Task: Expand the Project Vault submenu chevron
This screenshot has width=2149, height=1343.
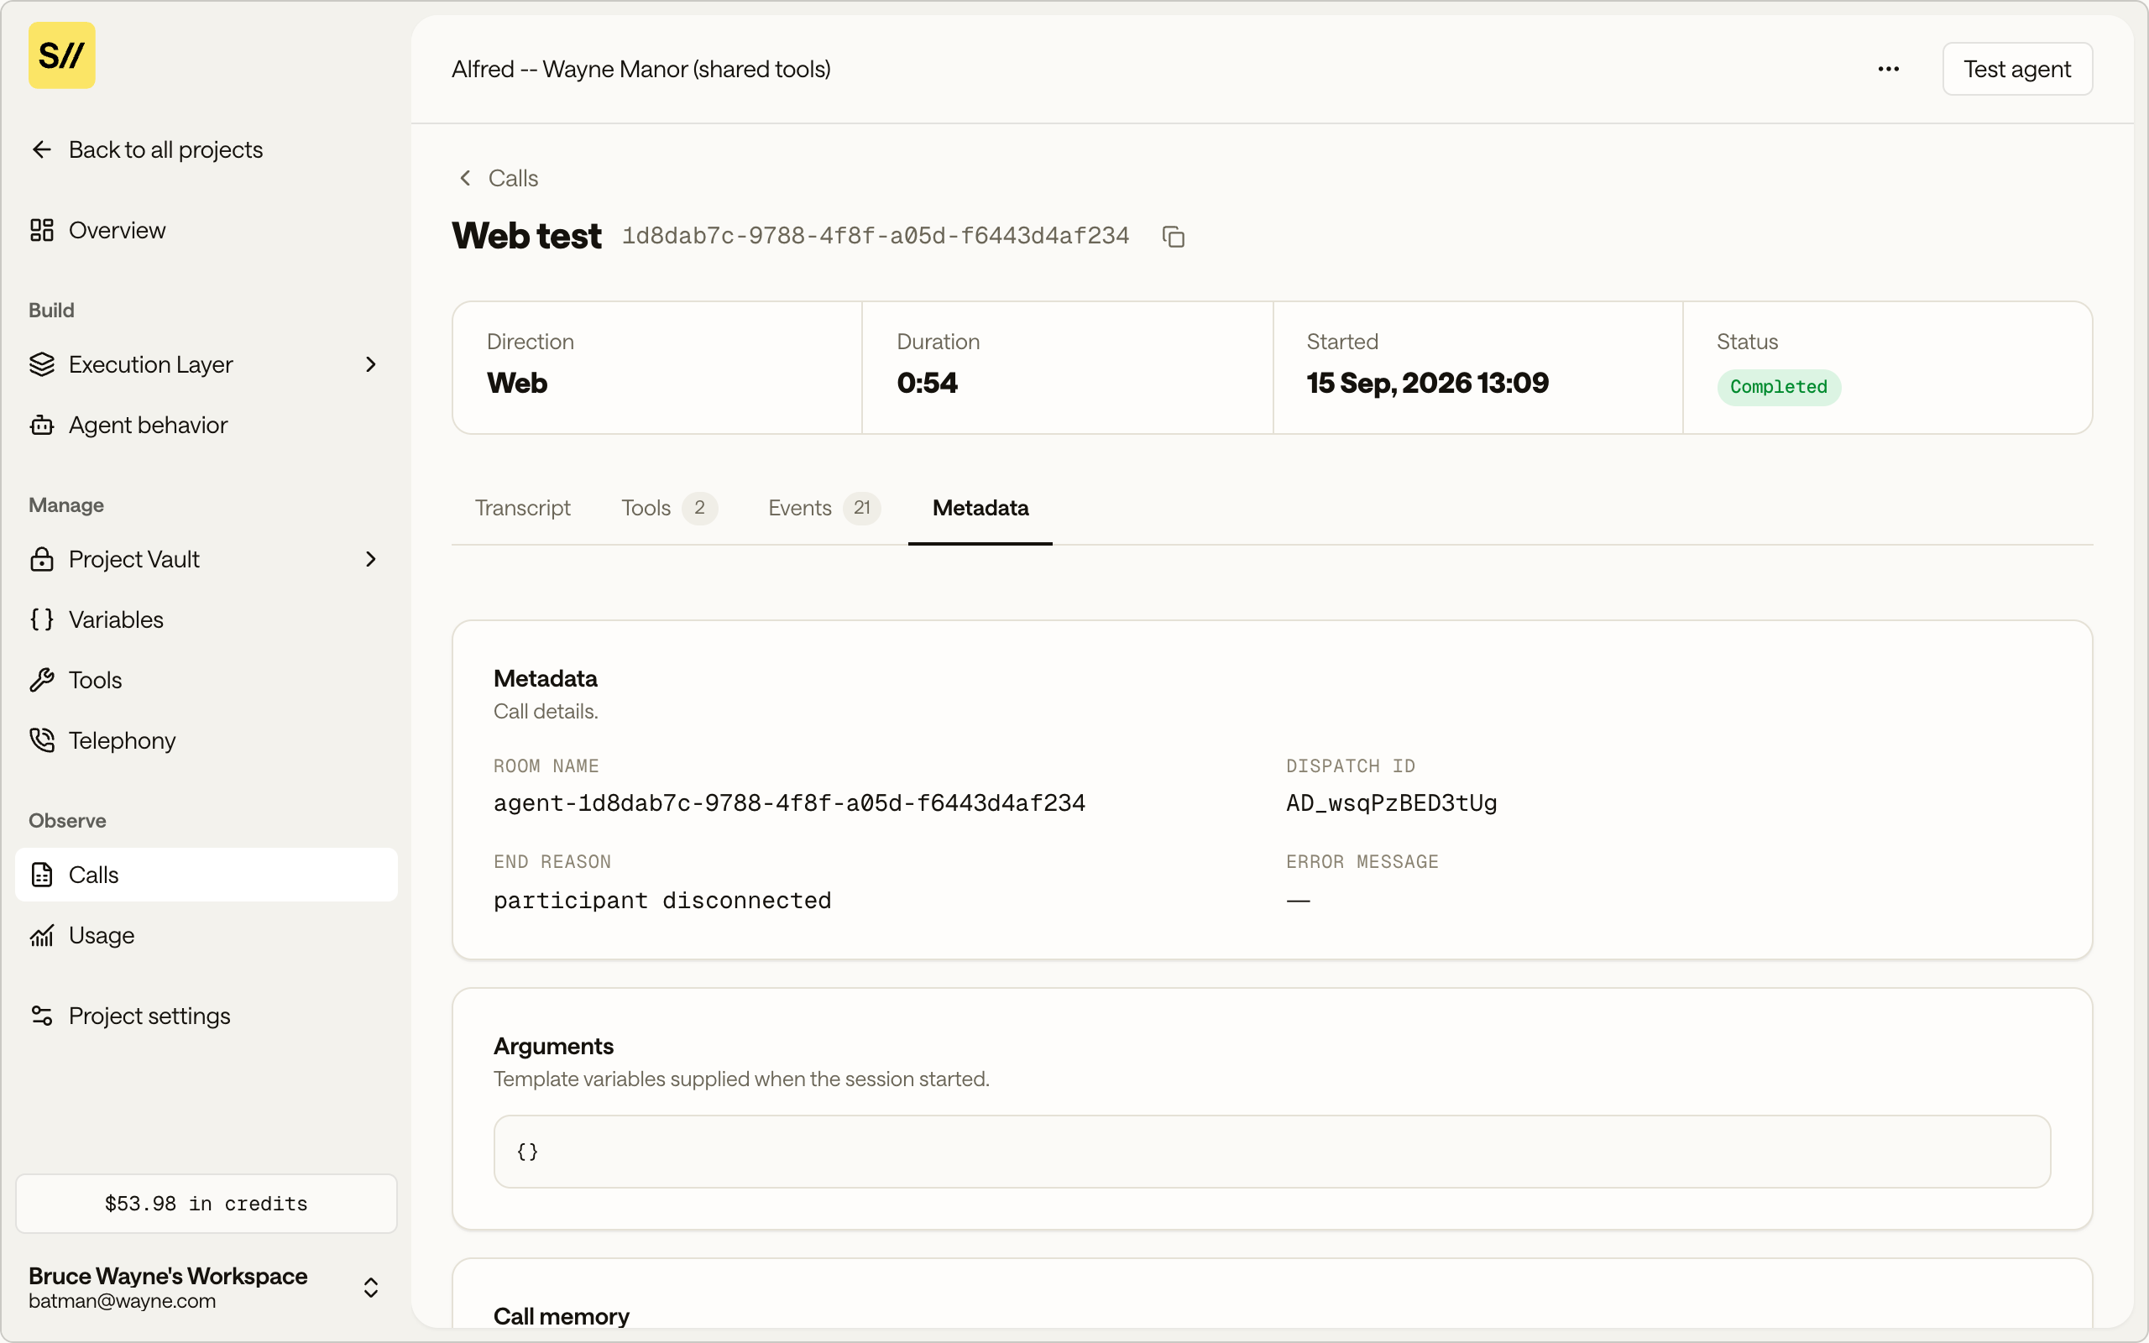Action: coord(371,559)
